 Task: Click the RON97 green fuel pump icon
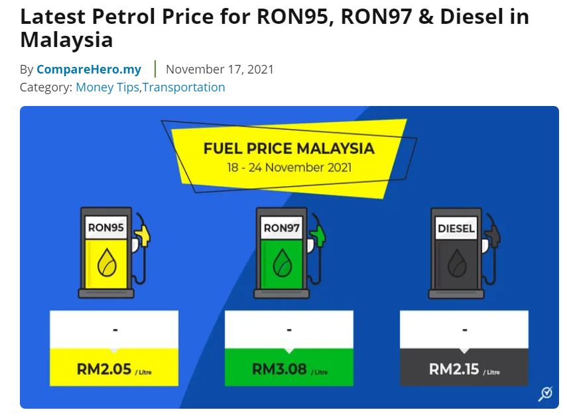point(289,252)
